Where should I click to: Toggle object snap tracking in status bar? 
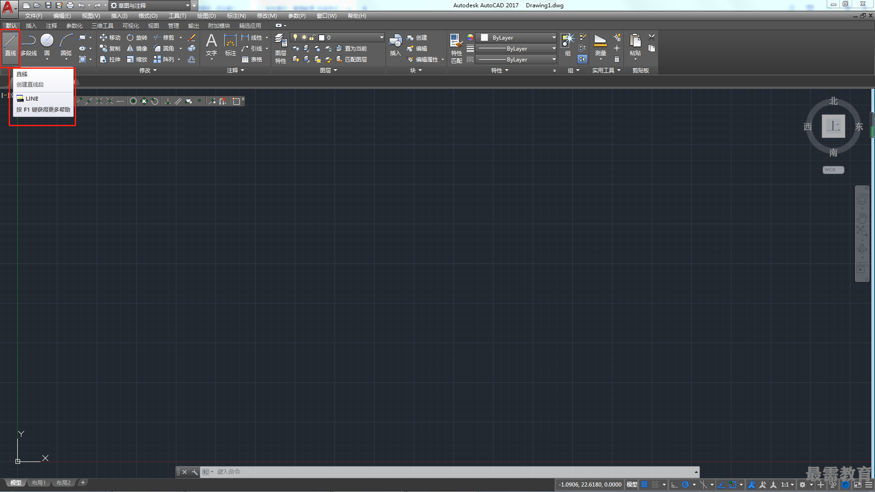click(x=721, y=485)
